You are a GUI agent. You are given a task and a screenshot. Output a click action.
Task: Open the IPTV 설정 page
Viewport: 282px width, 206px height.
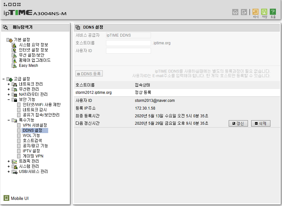[x=31, y=151]
